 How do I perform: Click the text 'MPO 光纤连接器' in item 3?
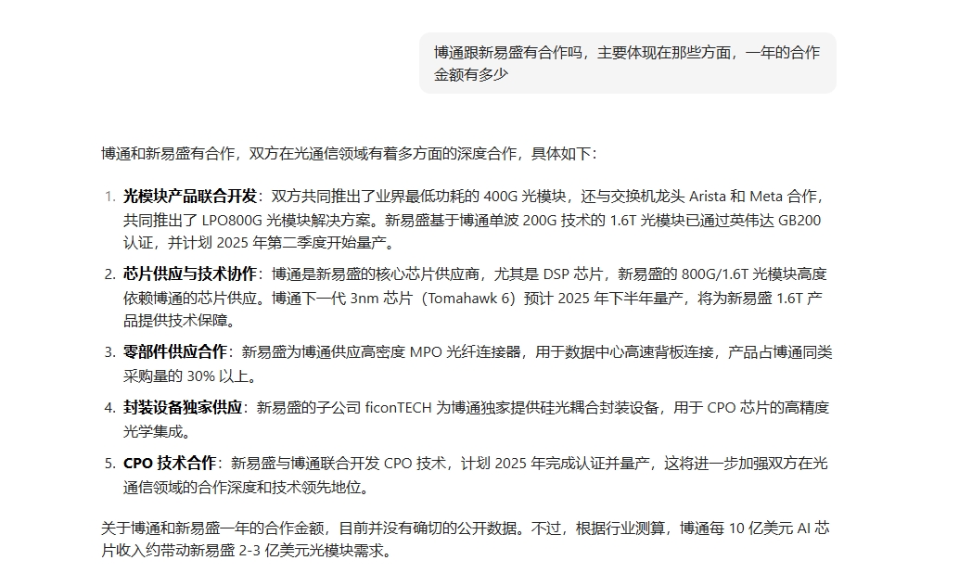click(465, 352)
